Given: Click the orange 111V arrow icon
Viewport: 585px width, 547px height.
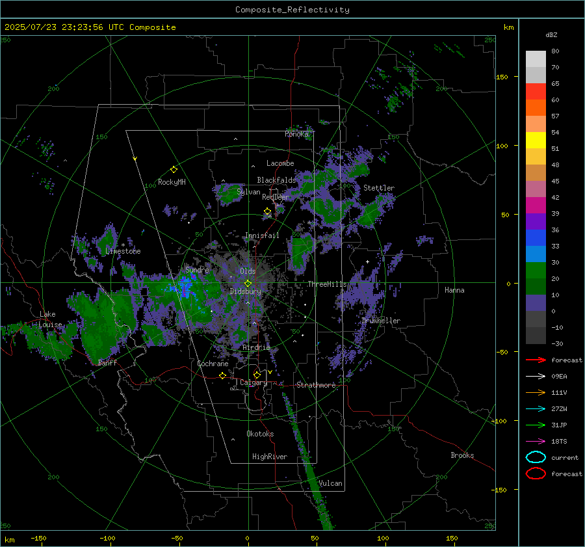Looking at the screenshot, I should coord(536,392).
